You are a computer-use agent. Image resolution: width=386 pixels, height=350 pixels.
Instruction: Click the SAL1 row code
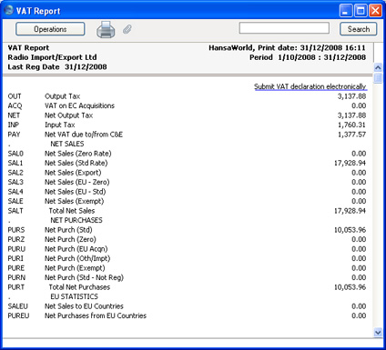click(15, 163)
